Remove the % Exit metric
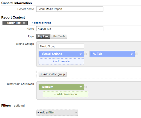Screen dimensions: 141x118 pyautogui.click(x=137, y=54)
